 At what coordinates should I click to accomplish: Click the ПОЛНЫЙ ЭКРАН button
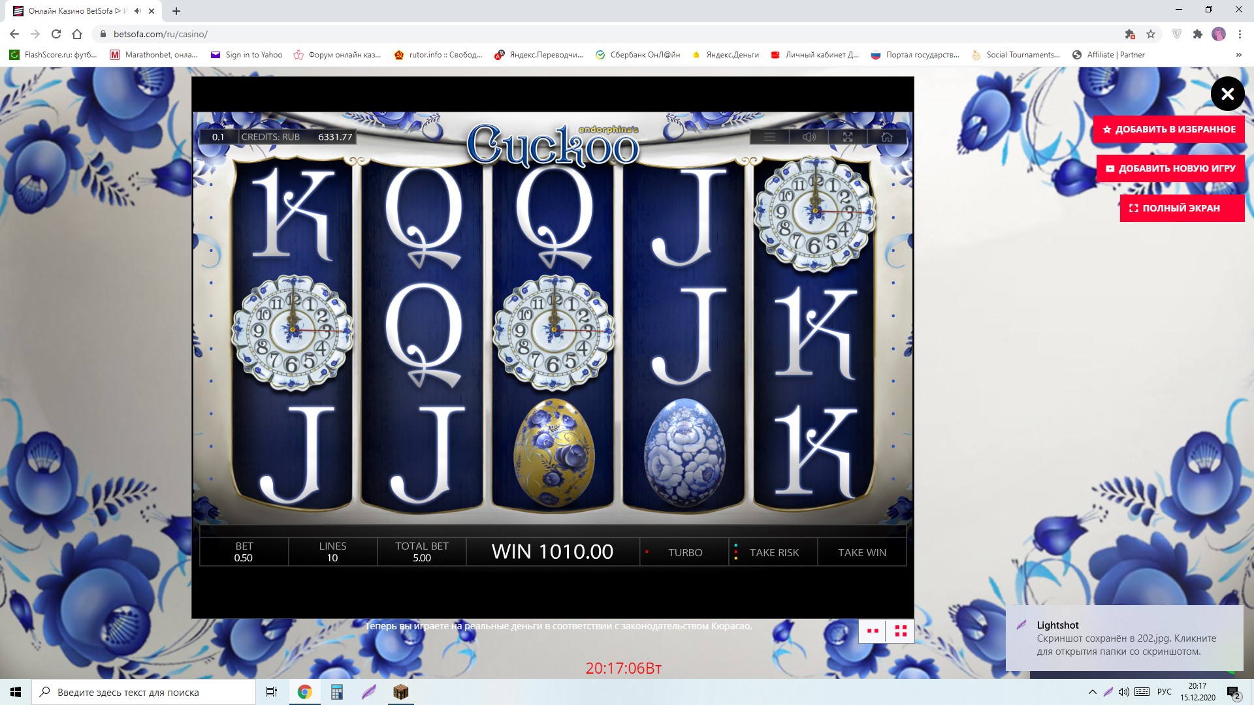point(1182,208)
